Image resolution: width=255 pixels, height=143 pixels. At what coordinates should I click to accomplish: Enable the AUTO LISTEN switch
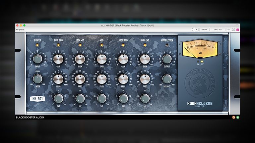[167, 45]
